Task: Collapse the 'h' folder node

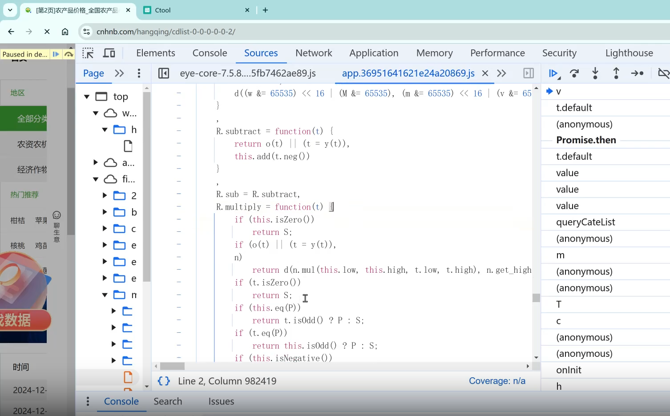Action: pyautogui.click(x=105, y=129)
